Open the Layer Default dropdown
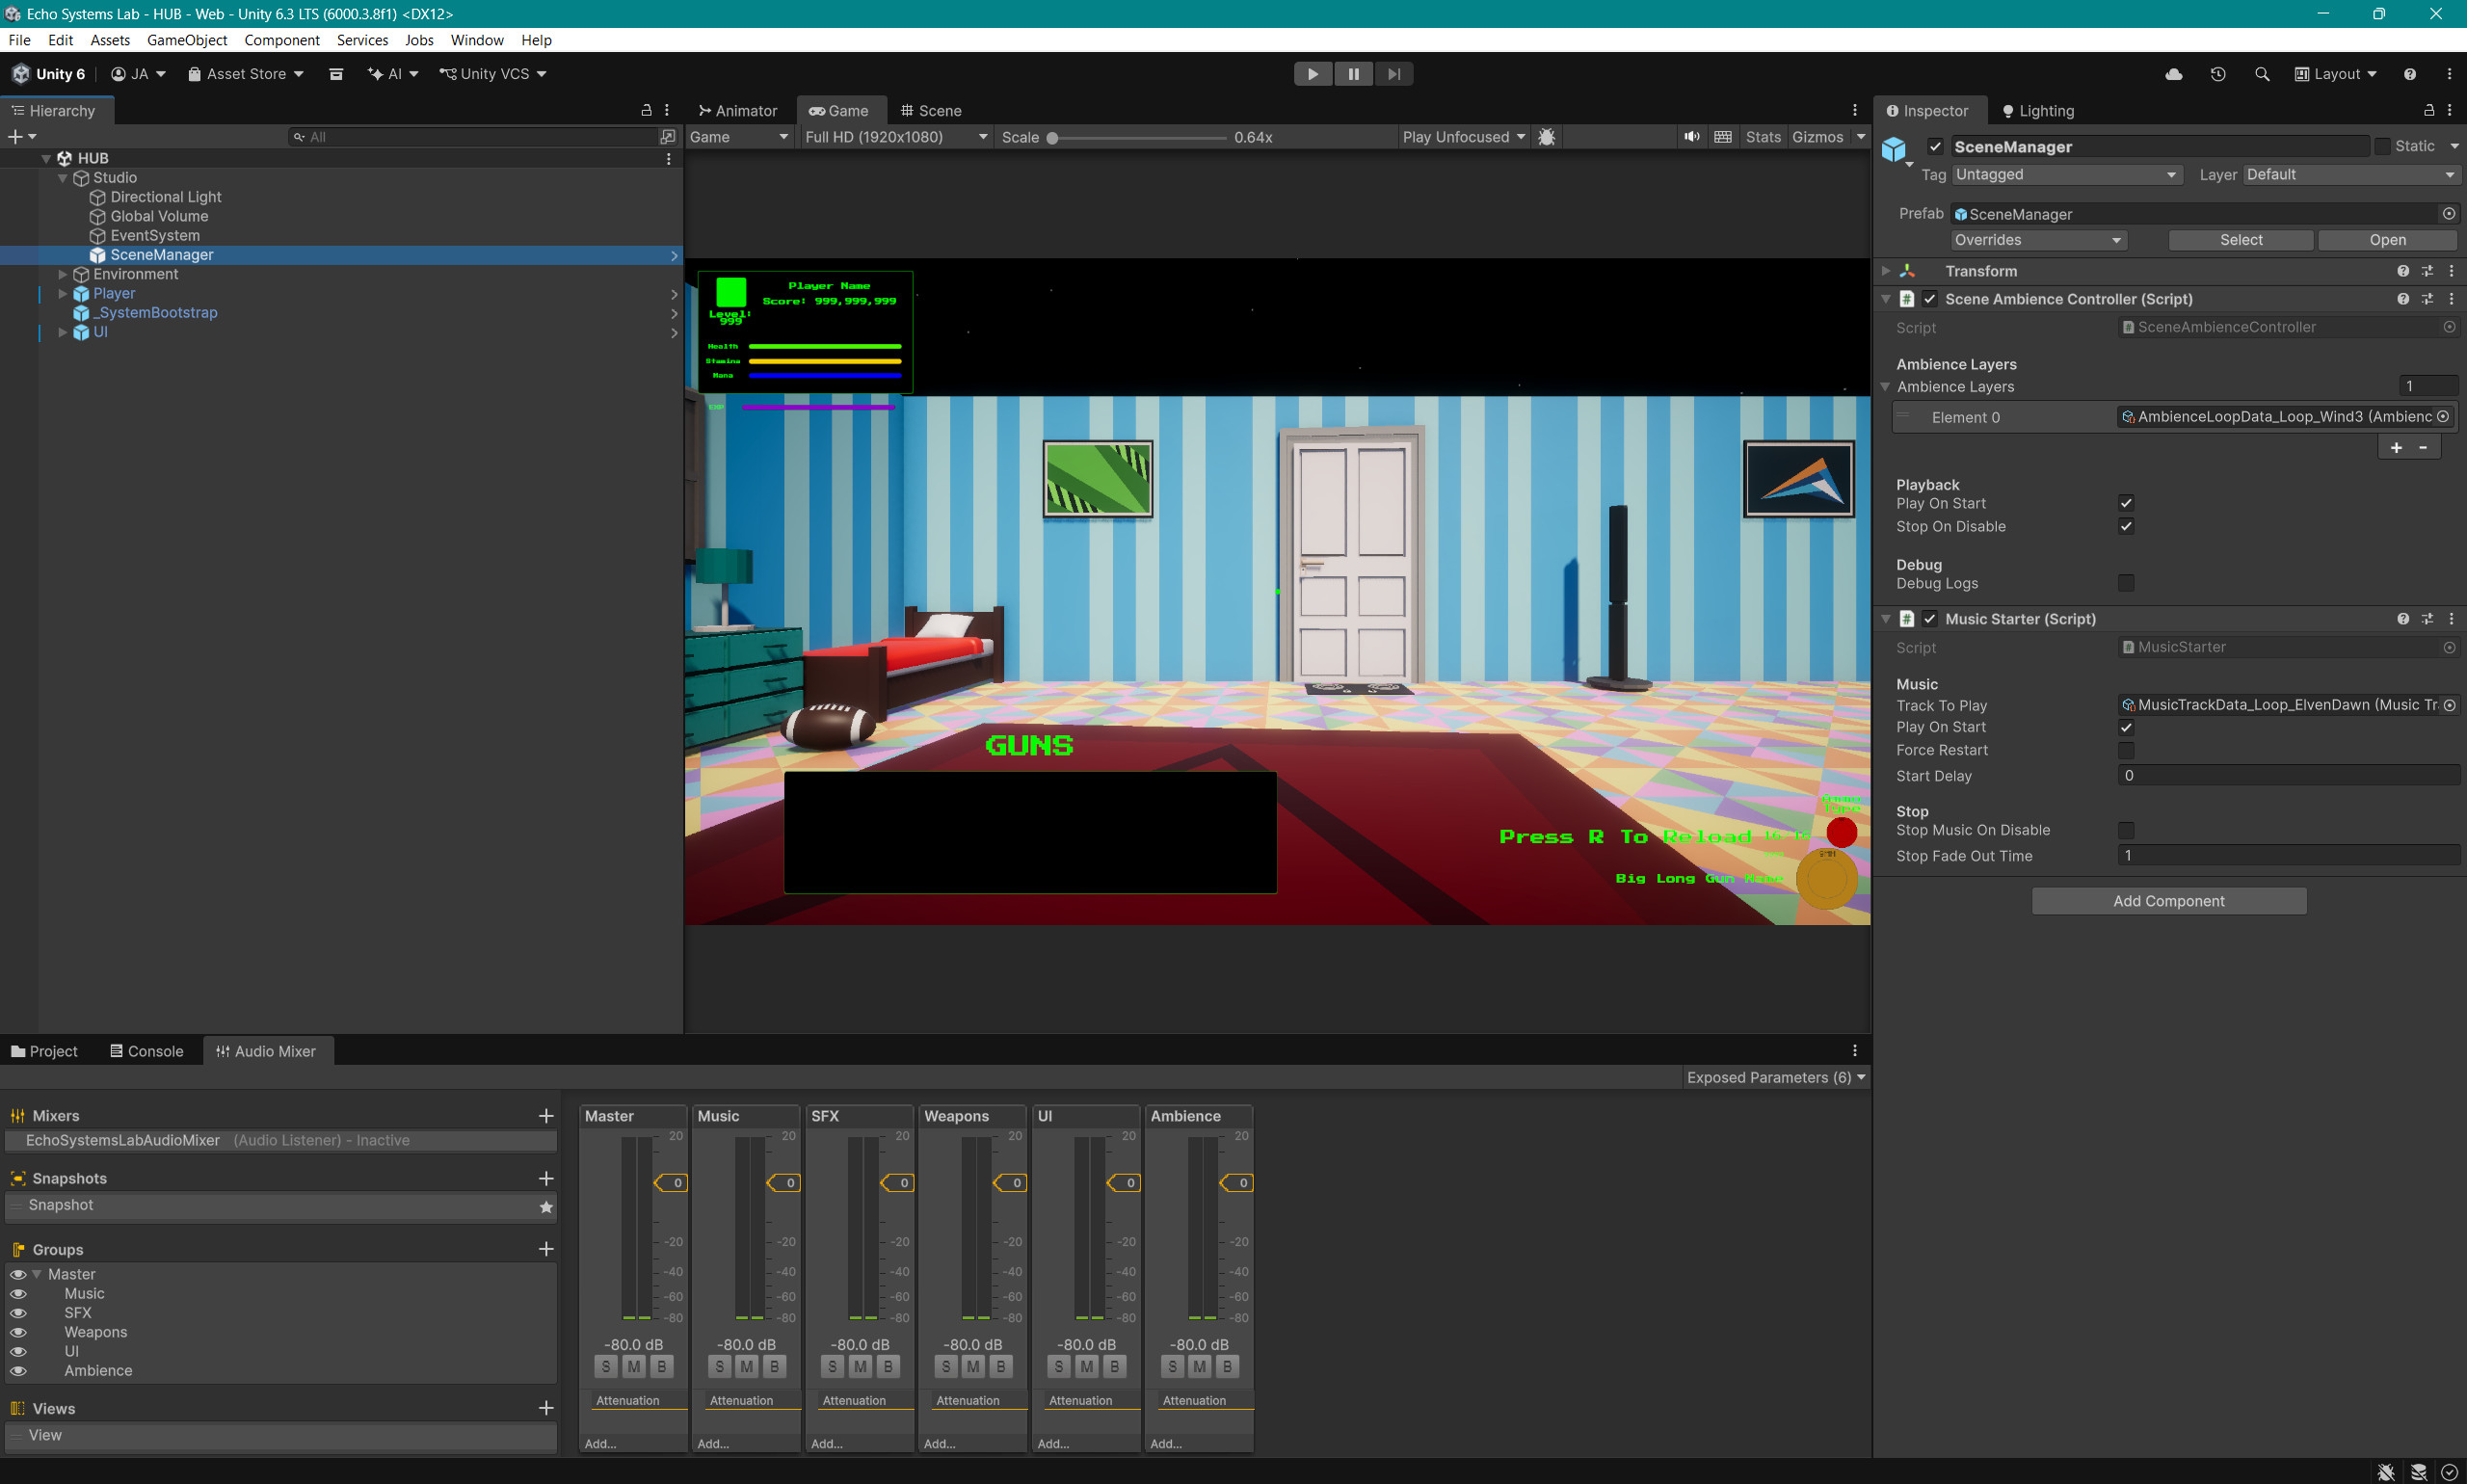Screen dimensions: 2467x1484 2350,175
